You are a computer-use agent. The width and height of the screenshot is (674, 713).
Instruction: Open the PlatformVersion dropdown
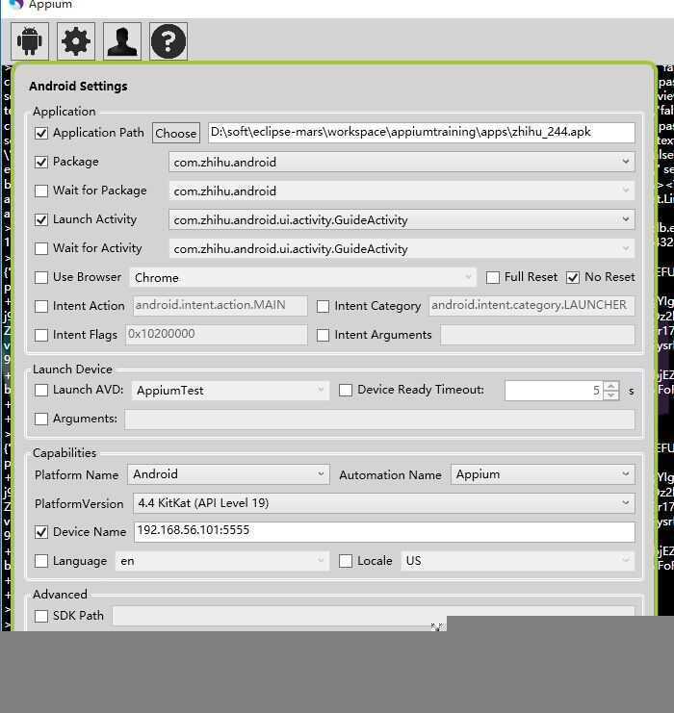384,503
